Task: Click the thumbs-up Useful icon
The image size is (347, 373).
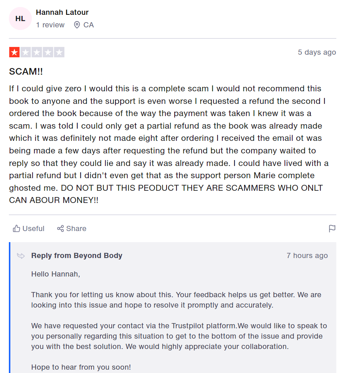Action: 16,228
